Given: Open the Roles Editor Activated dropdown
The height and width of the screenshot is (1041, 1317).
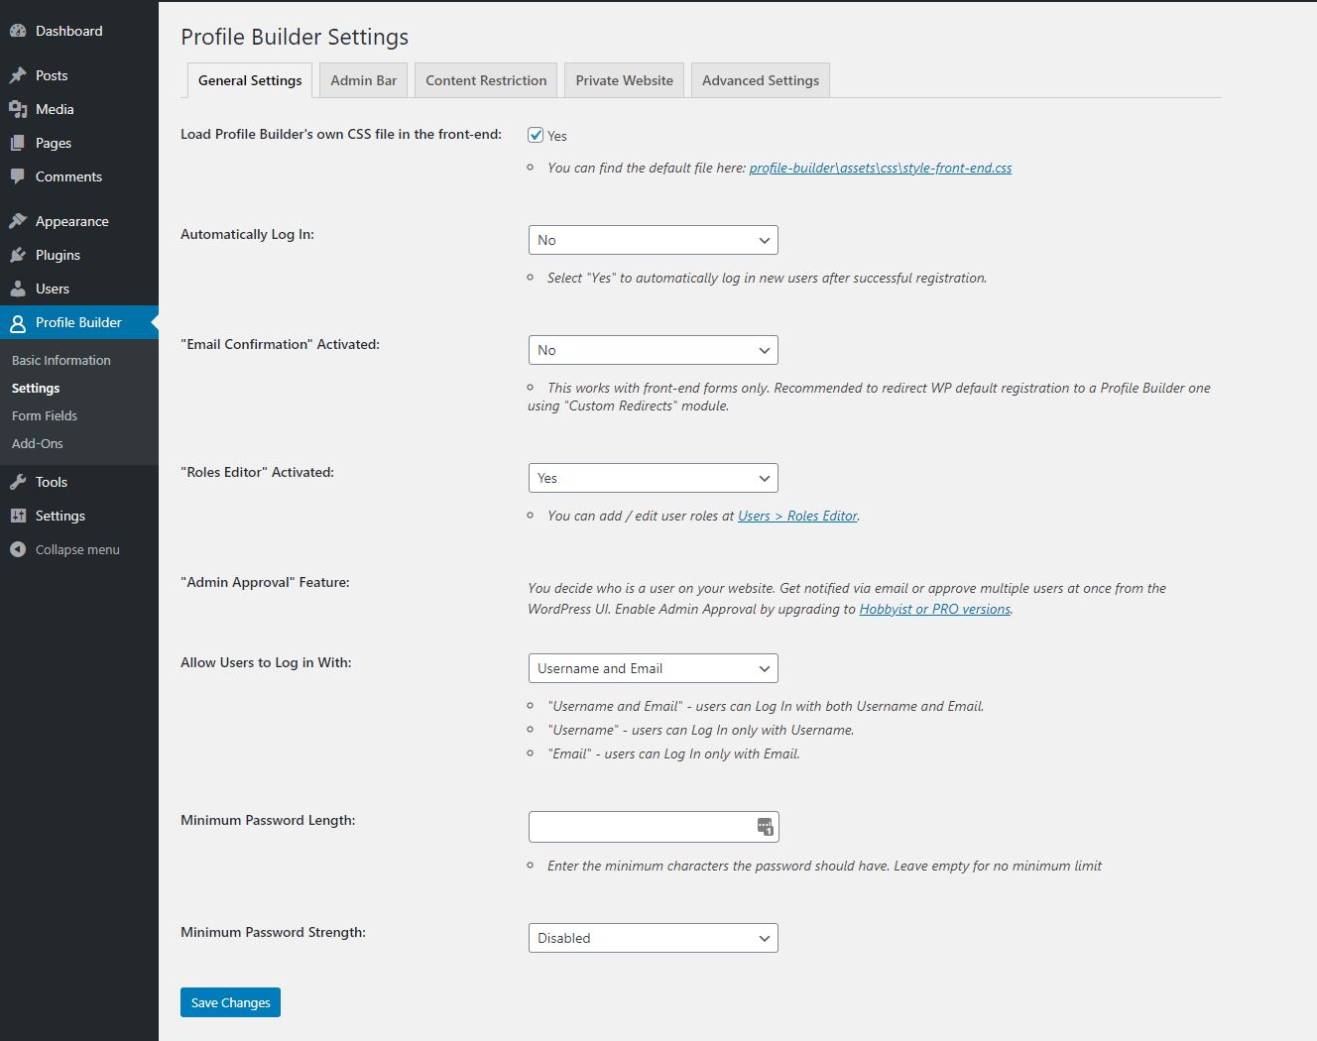Looking at the screenshot, I should (653, 478).
